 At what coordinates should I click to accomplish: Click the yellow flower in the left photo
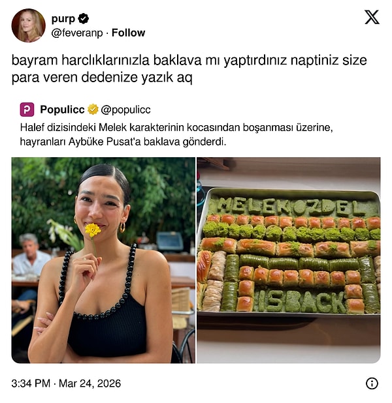93,230
